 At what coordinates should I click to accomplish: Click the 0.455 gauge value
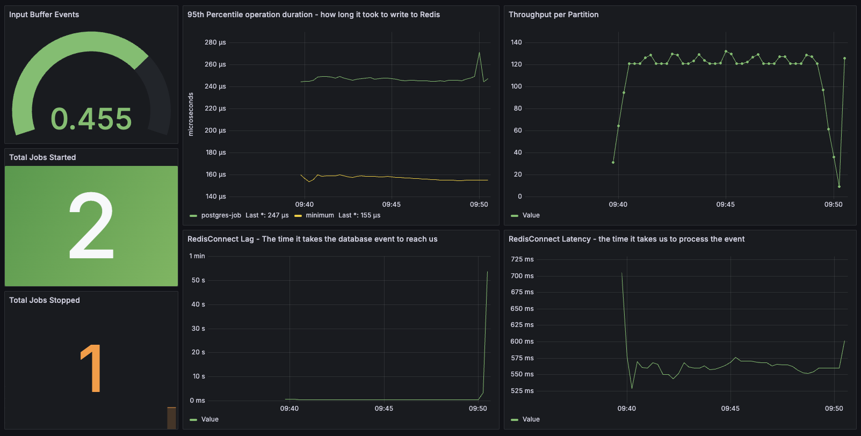(91, 119)
